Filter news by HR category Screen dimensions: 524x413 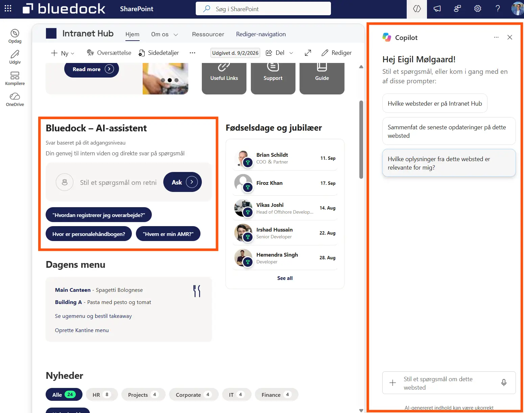(x=102, y=395)
